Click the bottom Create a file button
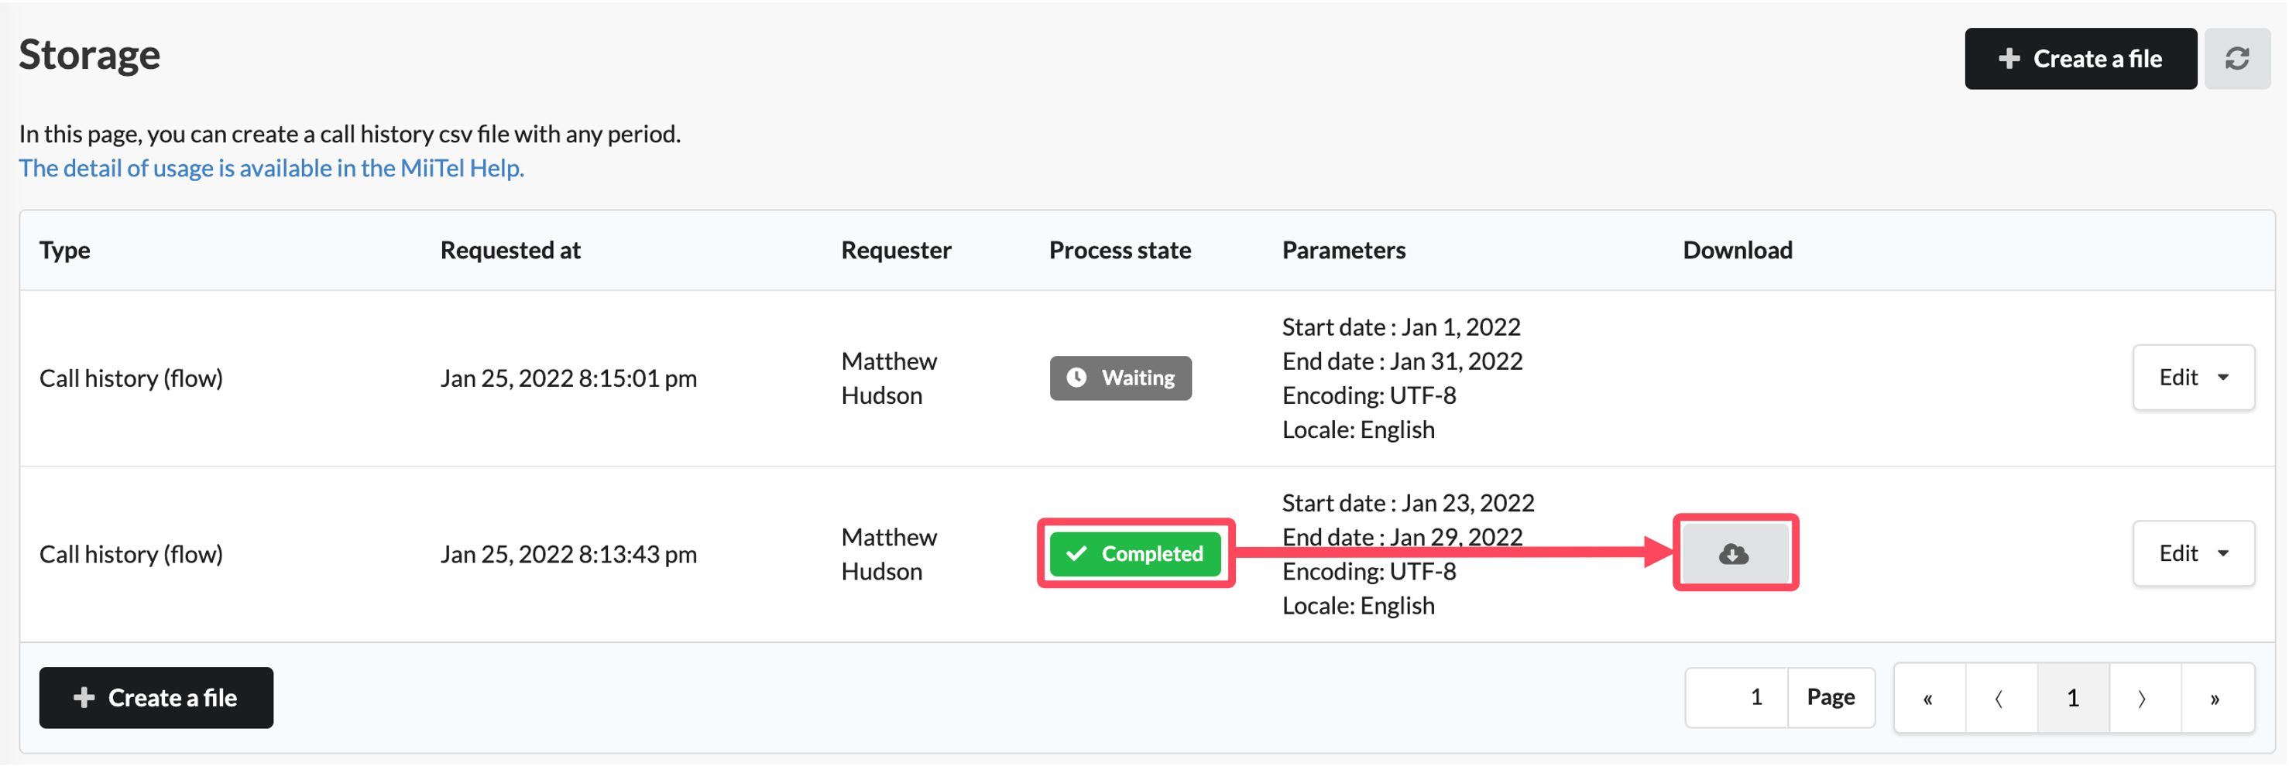The image size is (2289, 766). tap(156, 699)
